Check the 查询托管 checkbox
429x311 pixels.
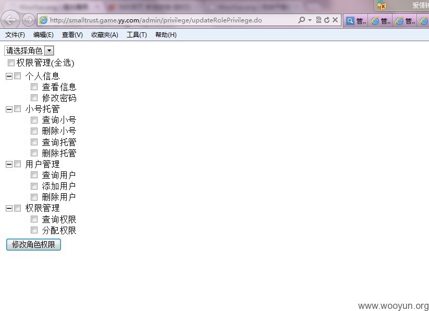tap(34, 142)
